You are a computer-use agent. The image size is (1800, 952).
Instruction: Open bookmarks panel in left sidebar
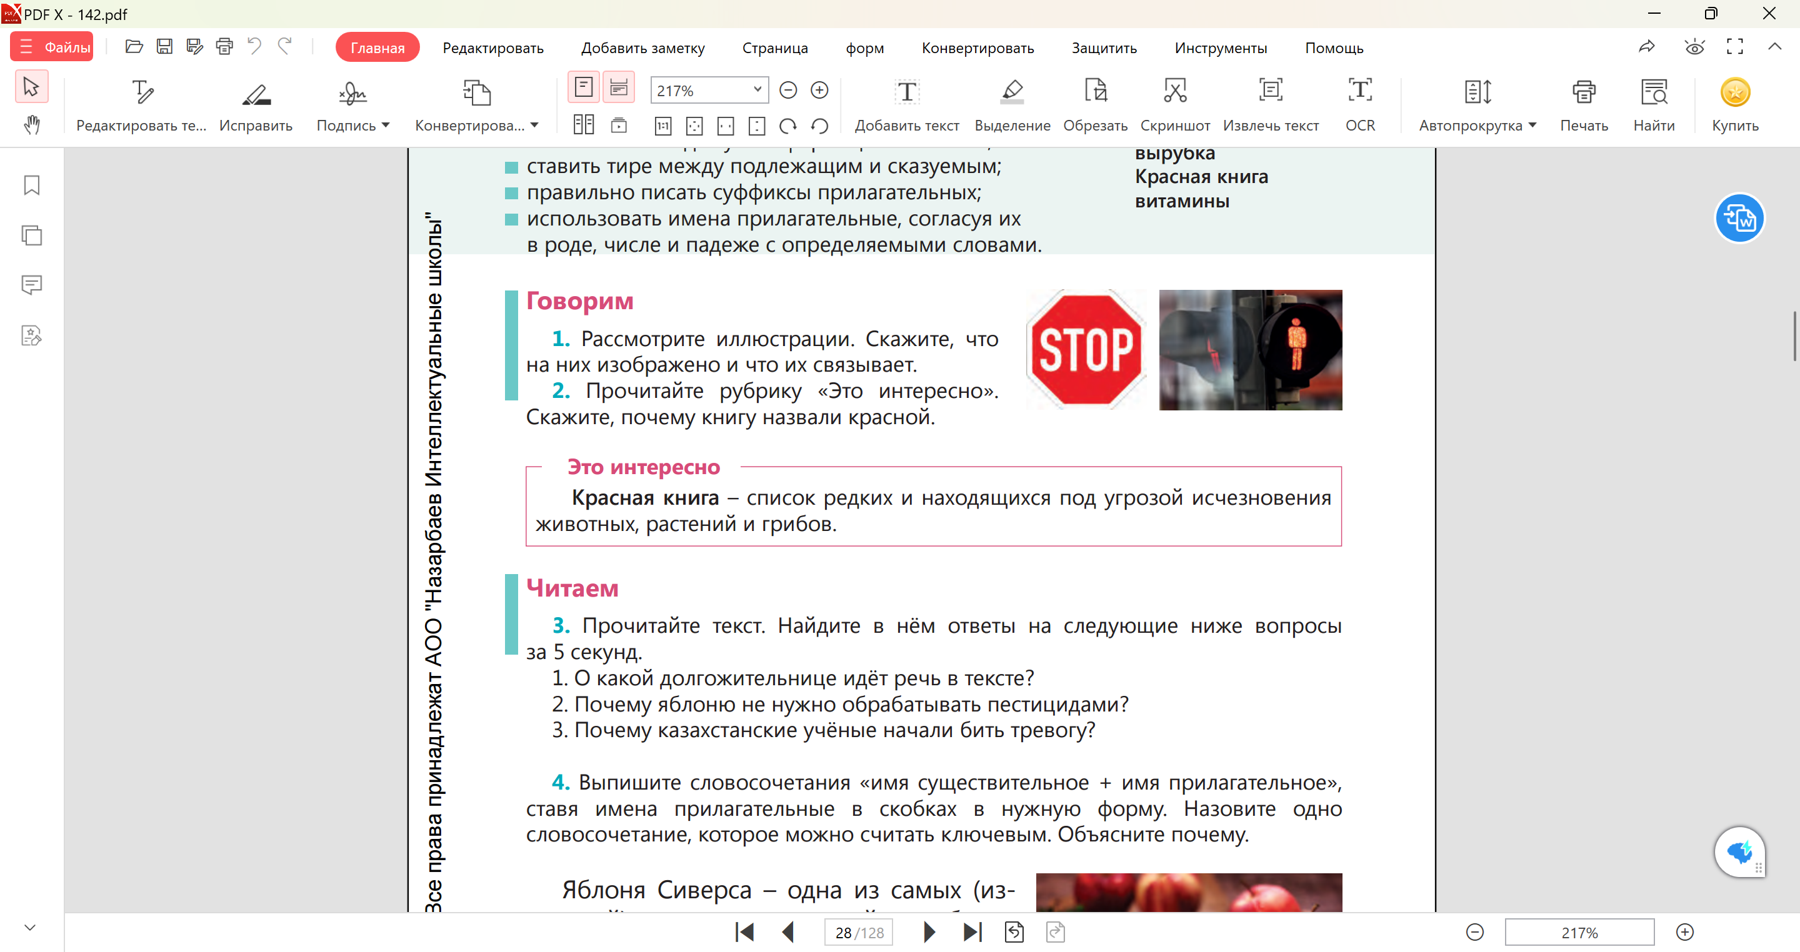31,185
